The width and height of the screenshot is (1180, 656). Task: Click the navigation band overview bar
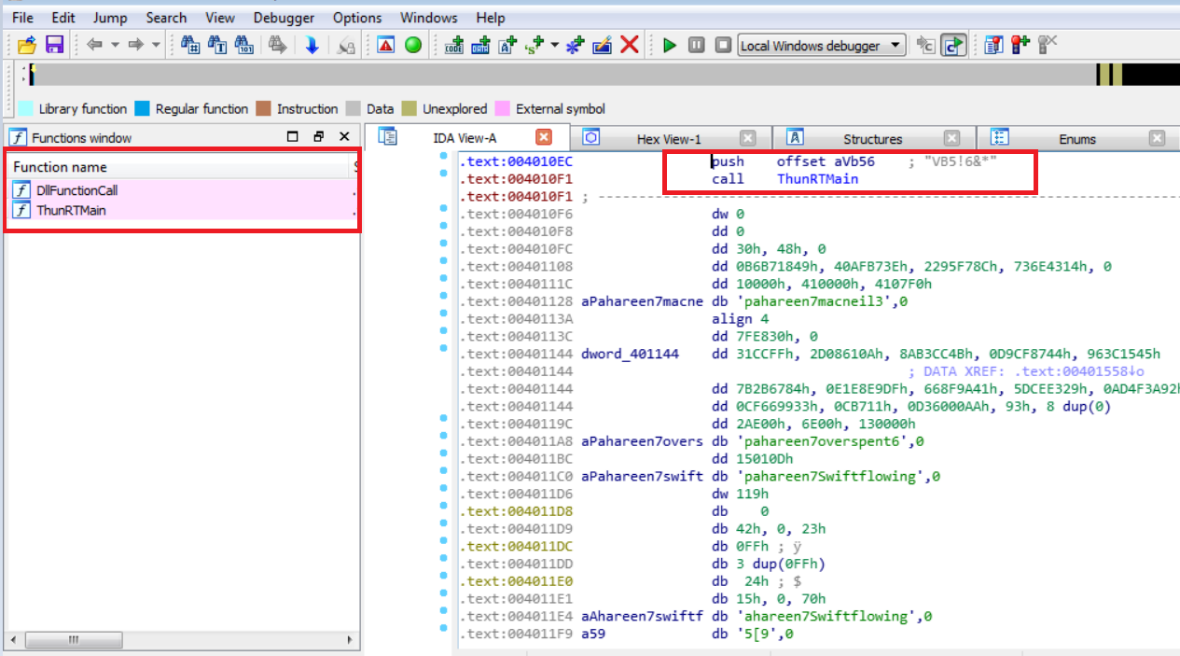[560, 76]
